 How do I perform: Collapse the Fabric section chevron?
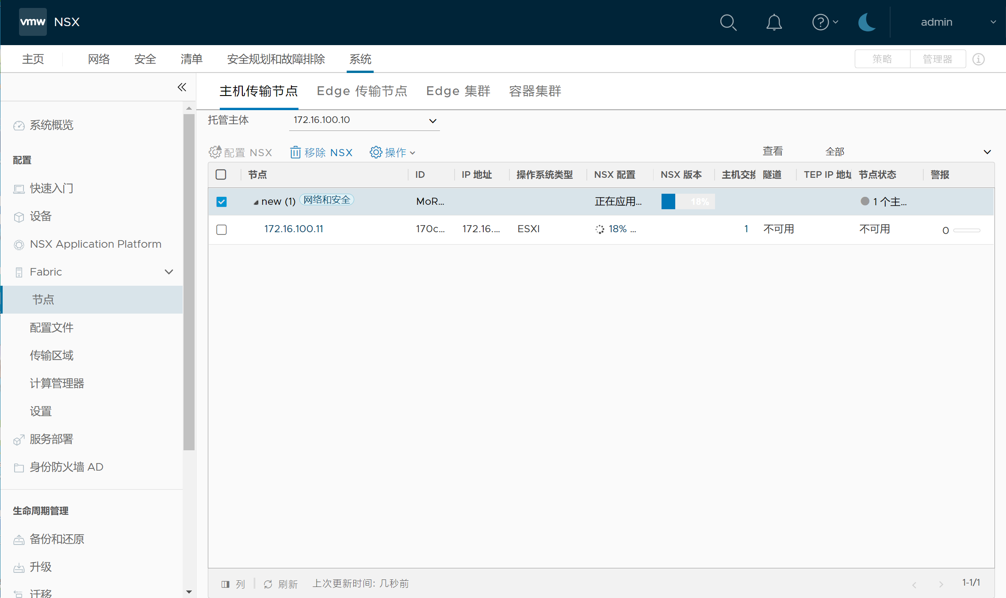point(168,272)
